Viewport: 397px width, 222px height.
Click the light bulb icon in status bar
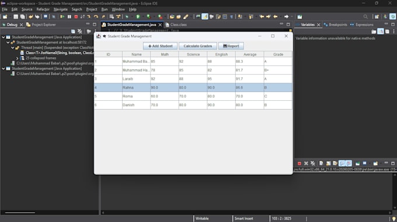pyautogui.click(x=393, y=219)
